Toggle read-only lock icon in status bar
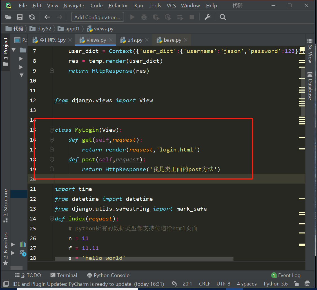 [x=296, y=284]
